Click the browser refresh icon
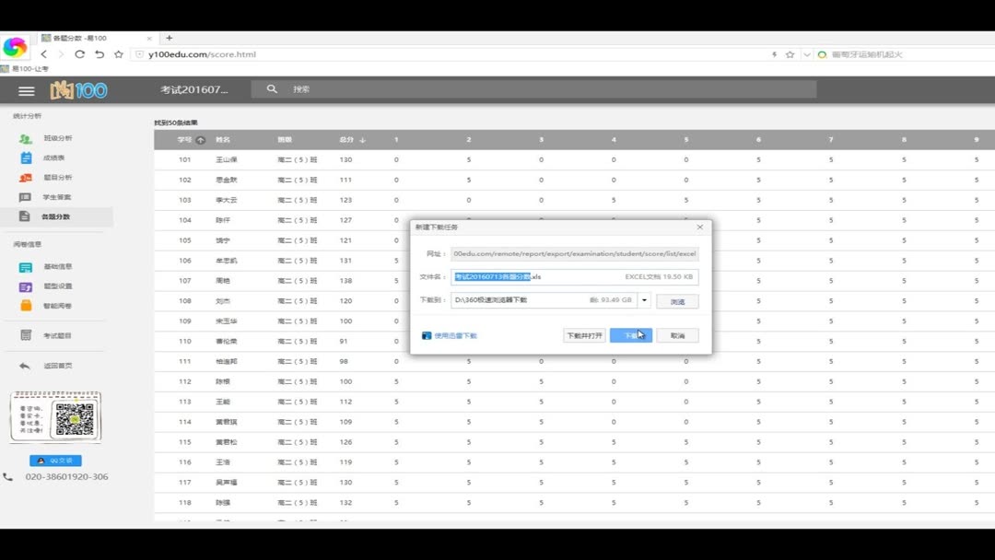 click(x=79, y=54)
